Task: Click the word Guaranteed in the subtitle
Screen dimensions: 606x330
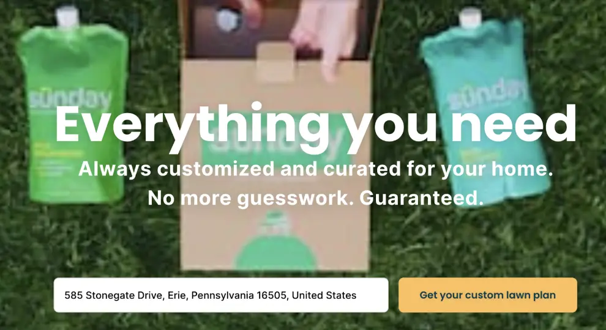Action: pos(422,198)
